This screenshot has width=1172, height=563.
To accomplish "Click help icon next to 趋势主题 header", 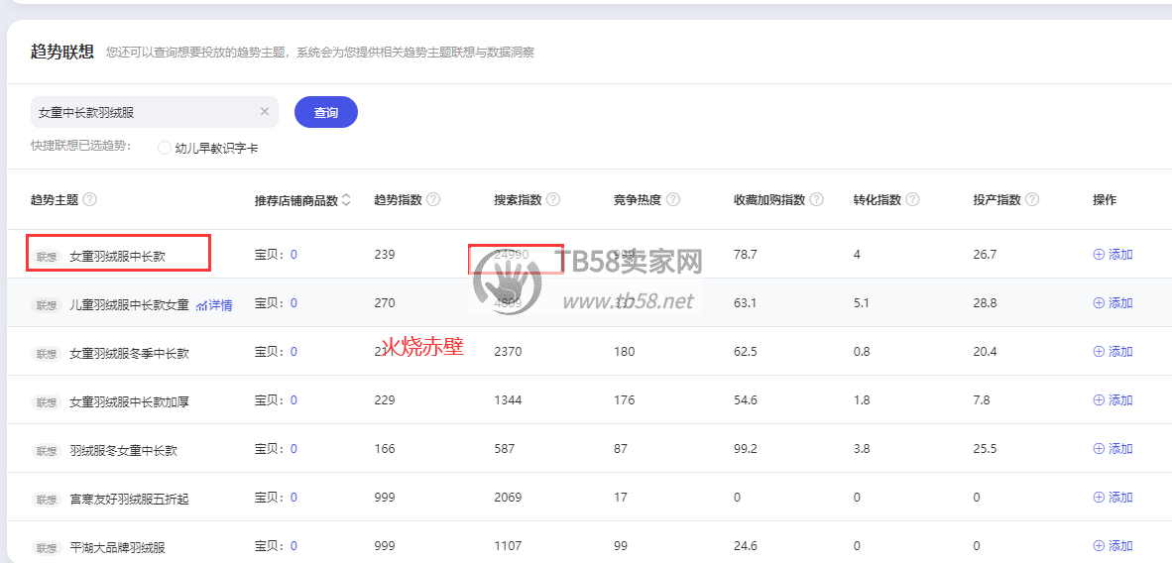I will click(89, 199).
